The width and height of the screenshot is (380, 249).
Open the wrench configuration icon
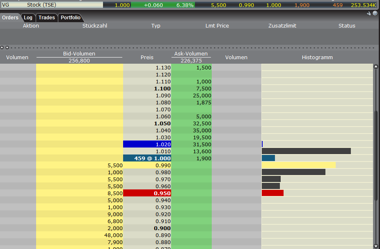(x=369, y=13)
